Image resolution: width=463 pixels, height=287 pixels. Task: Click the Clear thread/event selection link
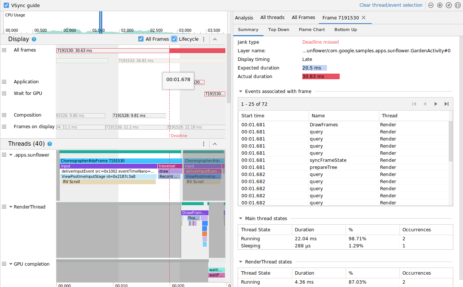[391, 5]
